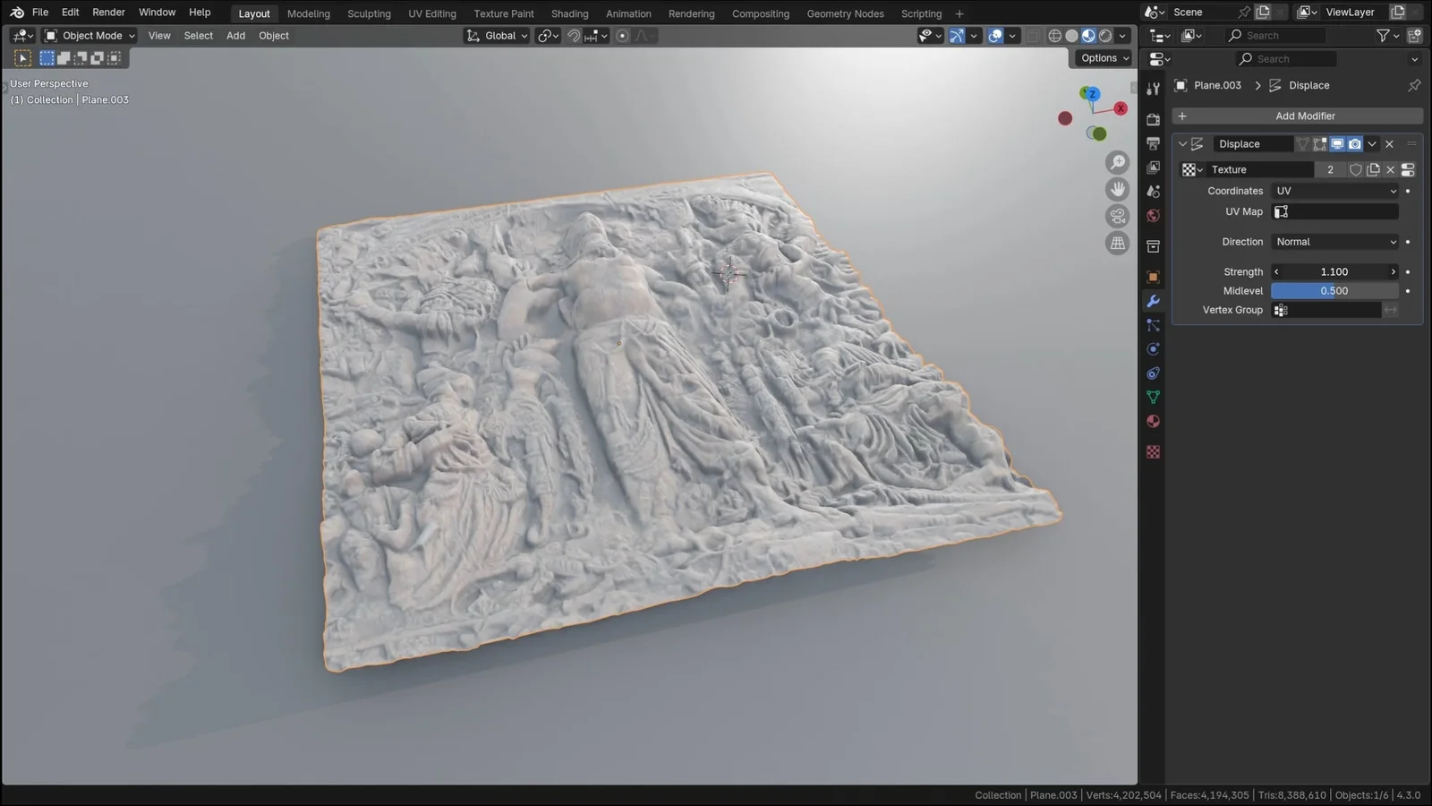Open the World Properties globe icon
Viewport: 1432px width, 806px height.
tap(1153, 215)
